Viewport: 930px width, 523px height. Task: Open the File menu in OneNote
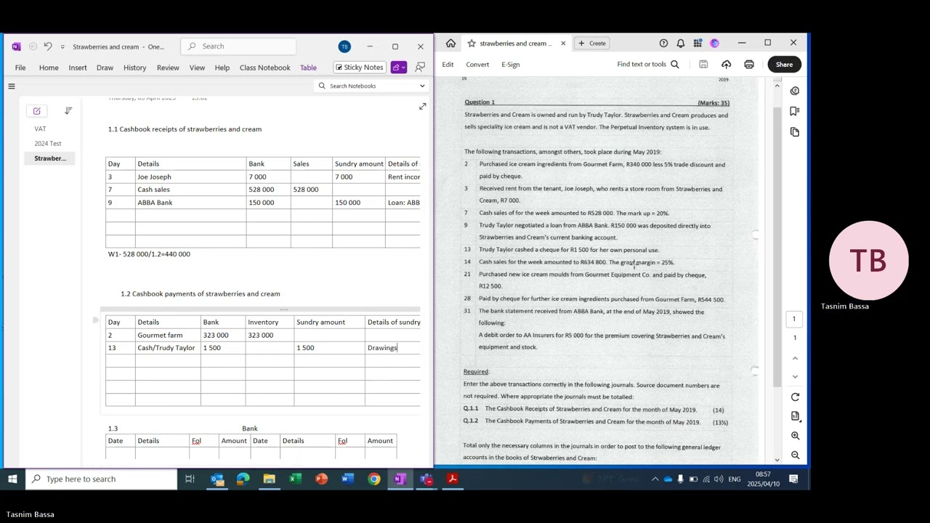pos(20,68)
